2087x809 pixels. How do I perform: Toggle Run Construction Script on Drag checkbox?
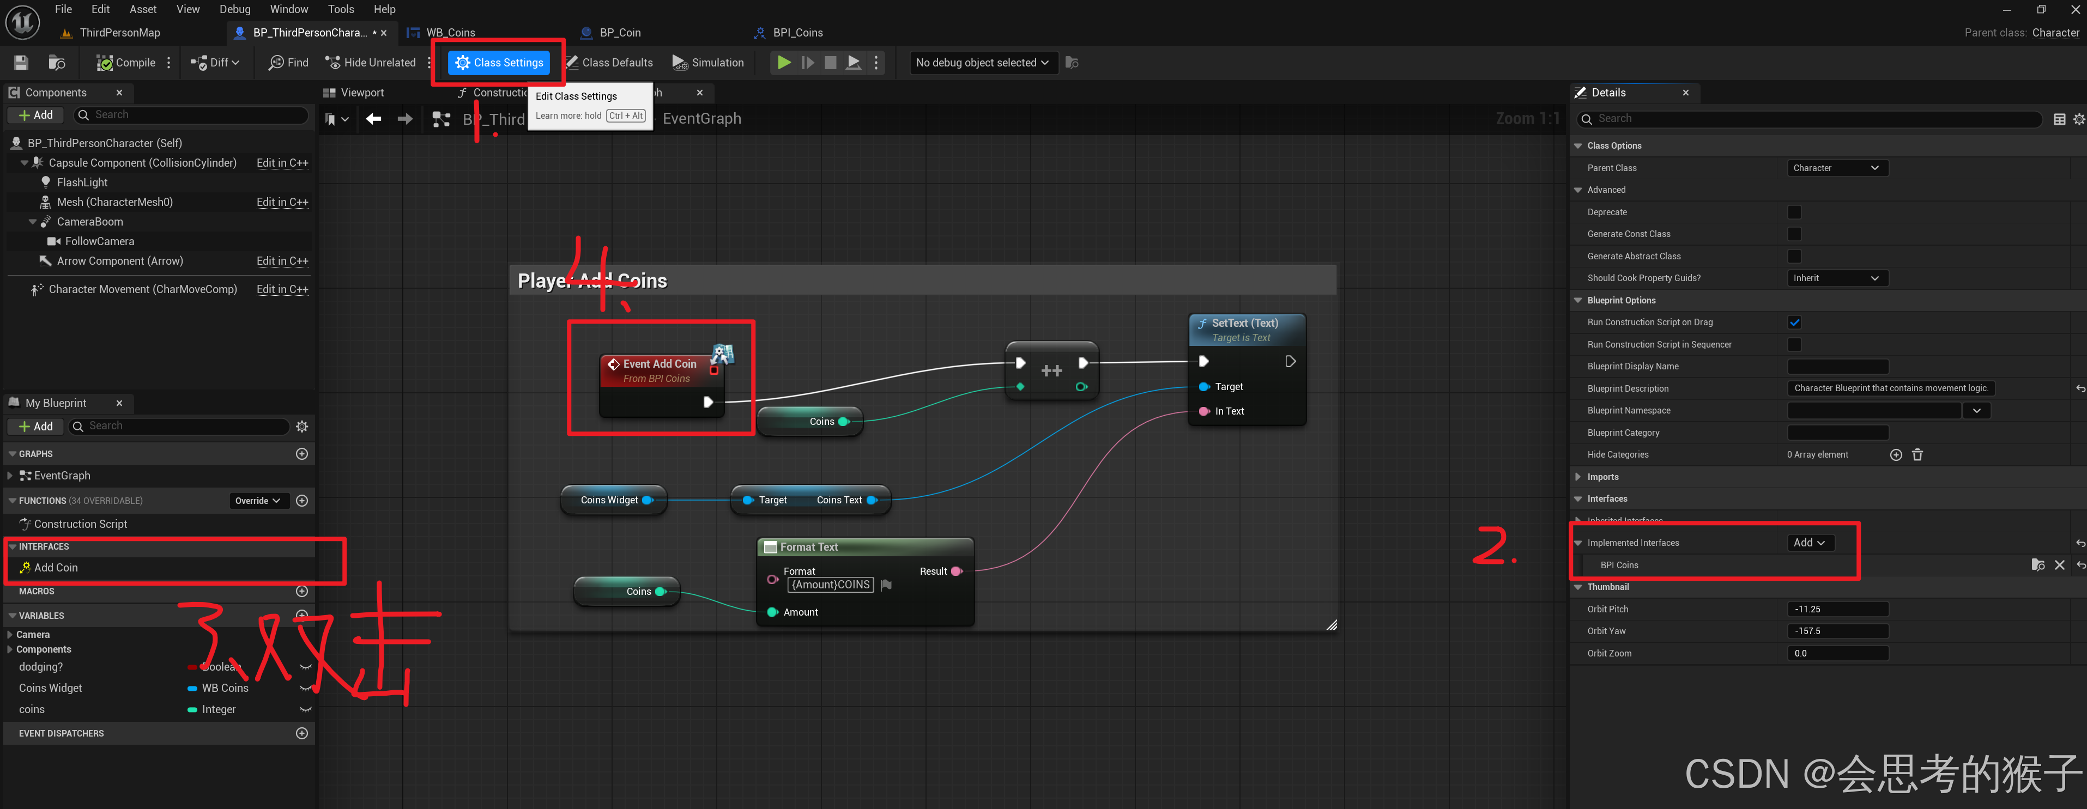click(1794, 323)
